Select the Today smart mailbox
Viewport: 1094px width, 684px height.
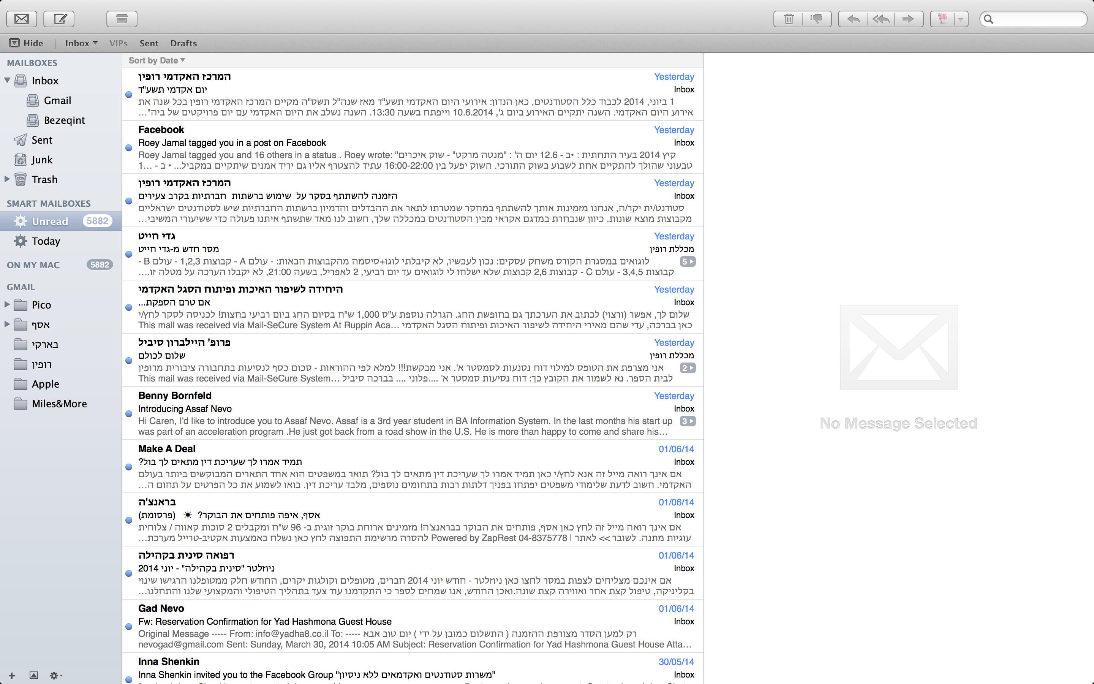click(46, 241)
